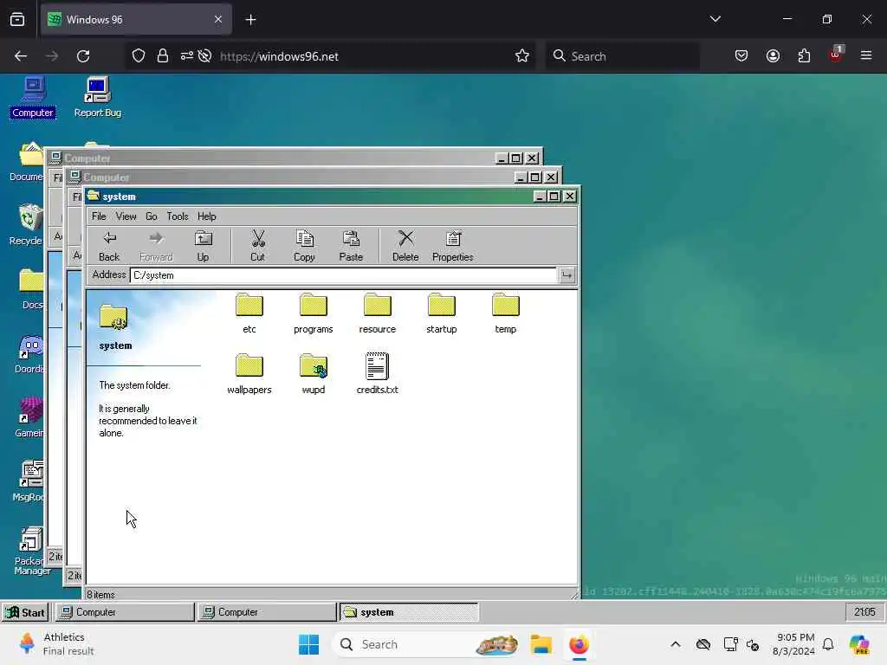Screen dimensions: 887x665
Task: Select the Docs desktop folder icon
Action: pos(31,289)
